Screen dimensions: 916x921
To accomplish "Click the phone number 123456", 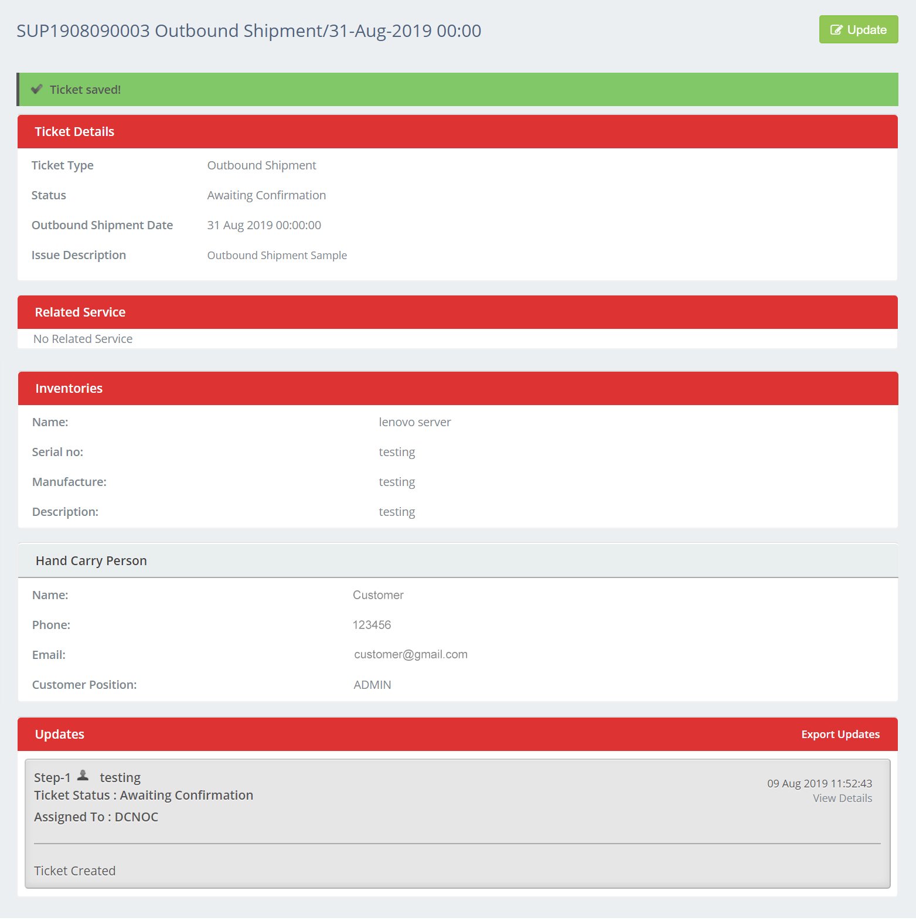I will (x=372, y=625).
